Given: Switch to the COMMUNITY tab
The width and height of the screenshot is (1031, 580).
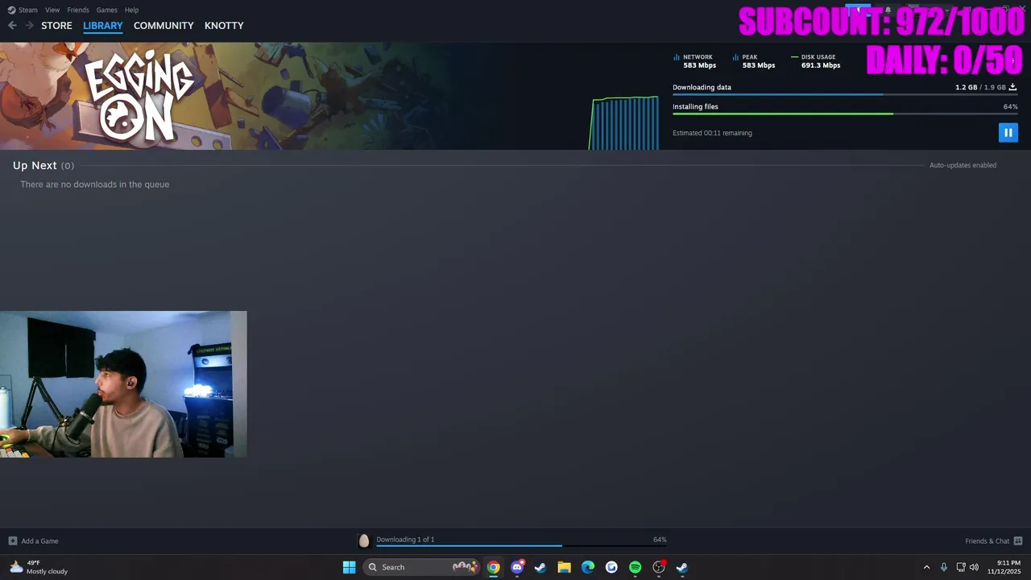Looking at the screenshot, I should coord(164,26).
